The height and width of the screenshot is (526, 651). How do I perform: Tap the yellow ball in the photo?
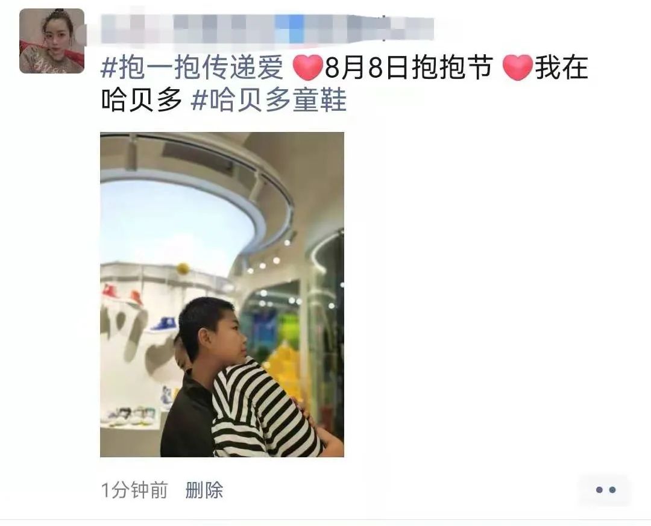[x=183, y=268]
